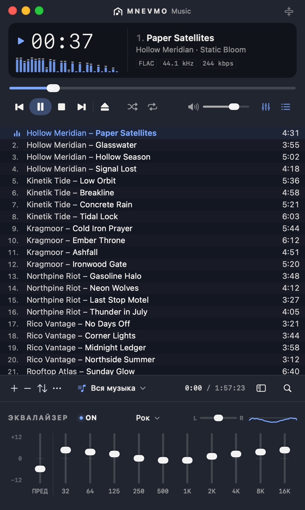Screen dimensions: 305x510
Task: Toggle the playlist view icon
Action: click(x=286, y=107)
